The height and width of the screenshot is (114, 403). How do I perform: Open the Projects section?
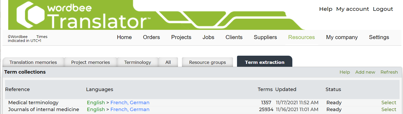[x=181, y=37]
